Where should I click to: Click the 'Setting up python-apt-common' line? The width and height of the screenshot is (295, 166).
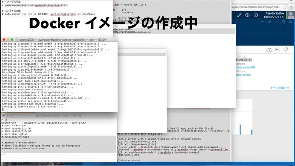coord(37,101)
